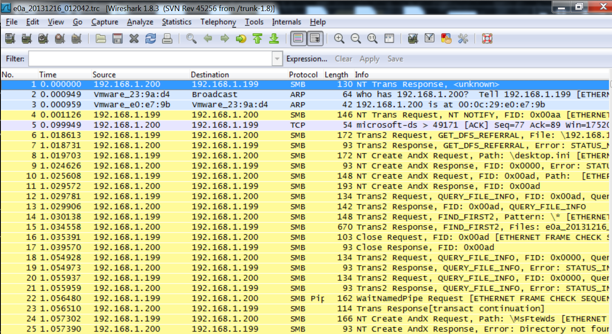Sort by the Source column header
Screen dimensions: 612x334
(x=141, y=75)
